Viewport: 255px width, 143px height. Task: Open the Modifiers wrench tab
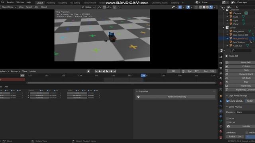coord(221,101)
